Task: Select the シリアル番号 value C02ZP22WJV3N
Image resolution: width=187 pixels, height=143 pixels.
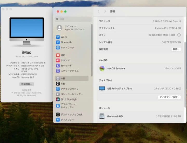Action: (171, 42)
